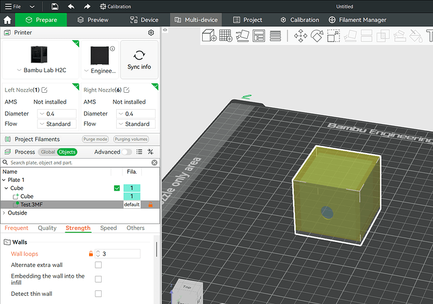Switch Process to Objects mode

point(67,152)
